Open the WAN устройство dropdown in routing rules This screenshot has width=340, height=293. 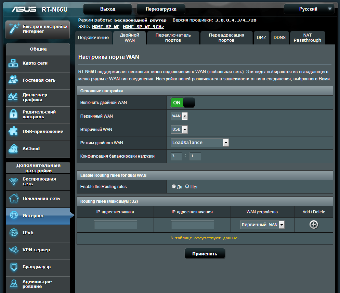262,225
